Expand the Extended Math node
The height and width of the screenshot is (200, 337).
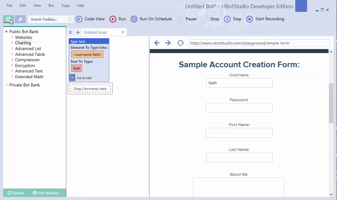click(12, 76)
